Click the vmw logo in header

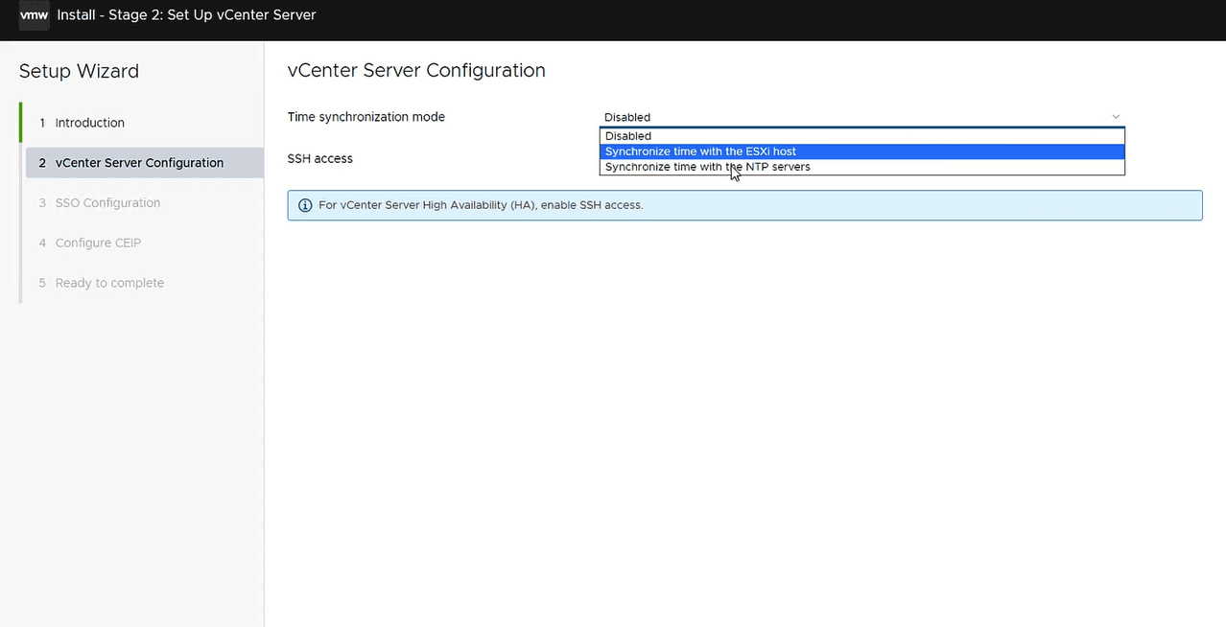coord(34,15)
